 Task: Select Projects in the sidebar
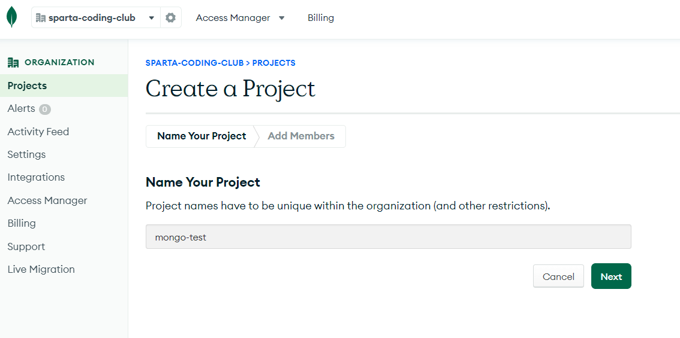(x=64, y=86)
